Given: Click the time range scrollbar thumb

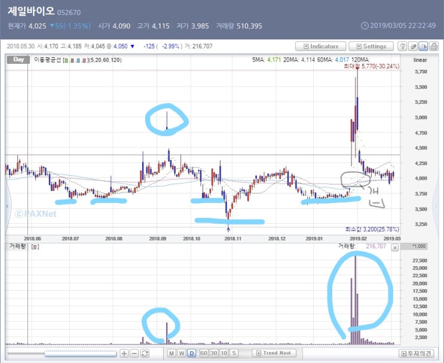Looking at the screenshot, I should (x=81, y=353).
